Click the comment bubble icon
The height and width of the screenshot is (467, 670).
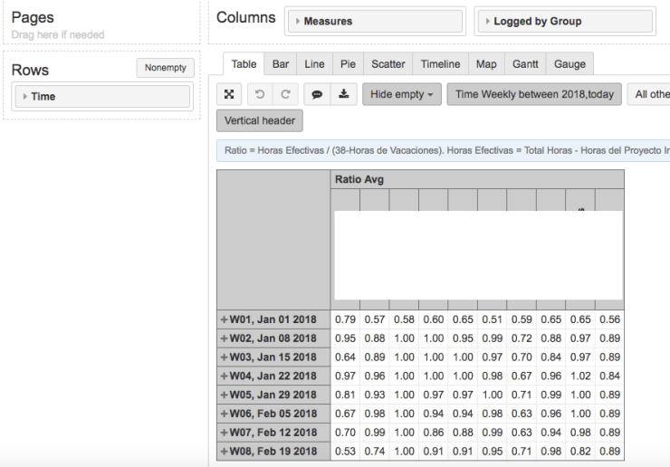coord(319,94)
